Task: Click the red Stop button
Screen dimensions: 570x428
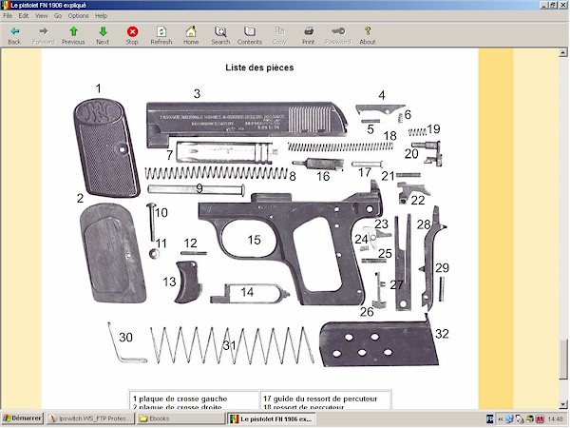Action: [x=132, y=35]
